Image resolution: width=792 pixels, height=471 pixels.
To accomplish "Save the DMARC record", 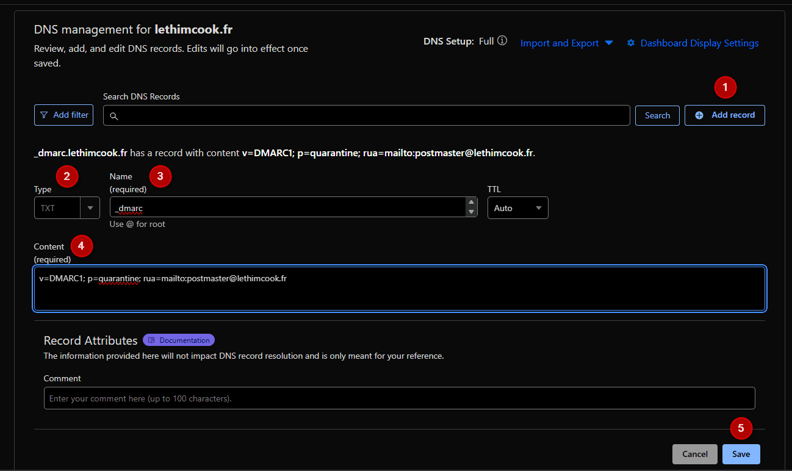I will (741, 454).
